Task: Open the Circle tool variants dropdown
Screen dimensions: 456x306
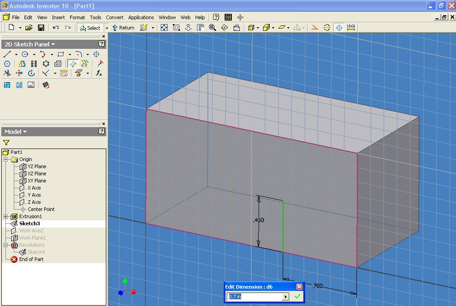Action: [34, 54]
